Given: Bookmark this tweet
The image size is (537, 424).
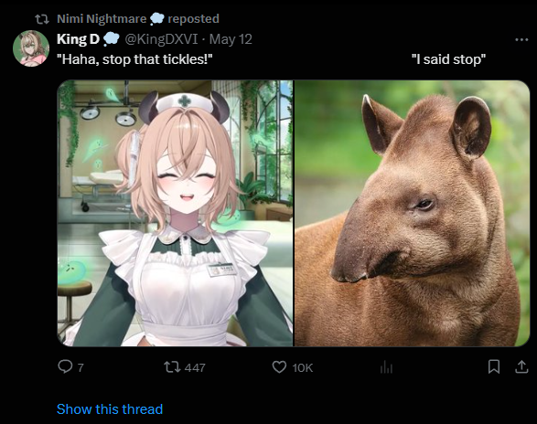Looking at the screenshot, I should coord(493,366).
